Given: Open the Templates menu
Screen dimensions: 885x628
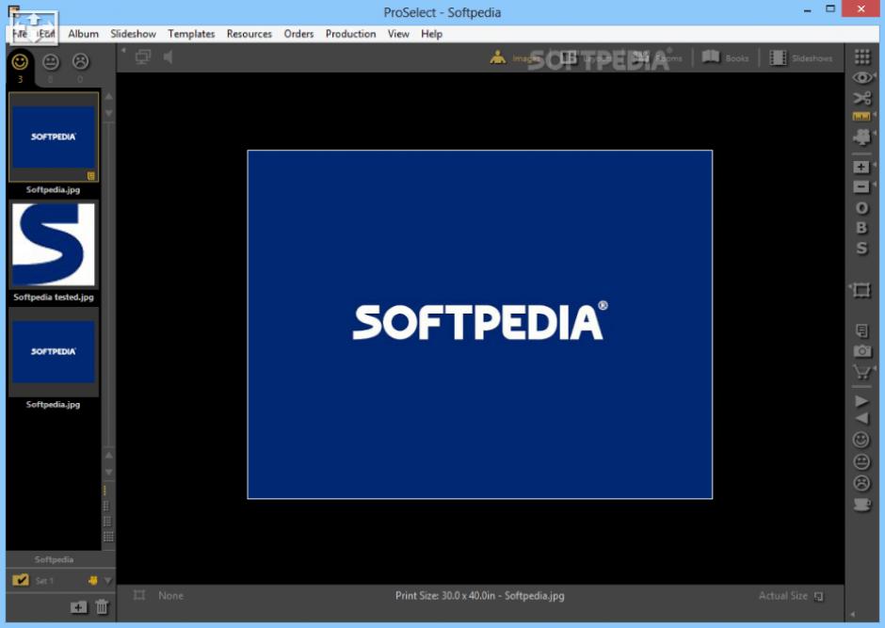Looking at the screenshot, I should 191,34.
